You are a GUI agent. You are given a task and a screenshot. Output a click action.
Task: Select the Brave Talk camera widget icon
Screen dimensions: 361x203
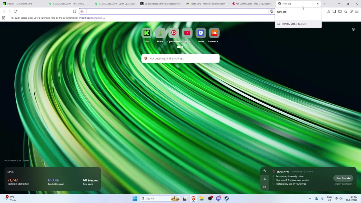(x=265, y=187)
